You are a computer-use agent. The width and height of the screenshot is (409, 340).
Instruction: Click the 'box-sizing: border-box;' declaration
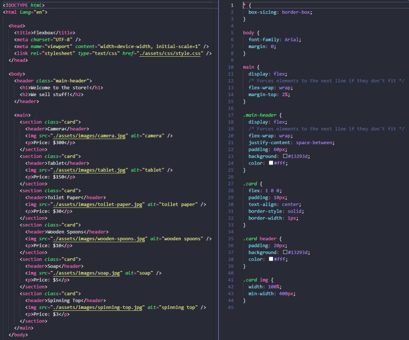click(280, 12)
